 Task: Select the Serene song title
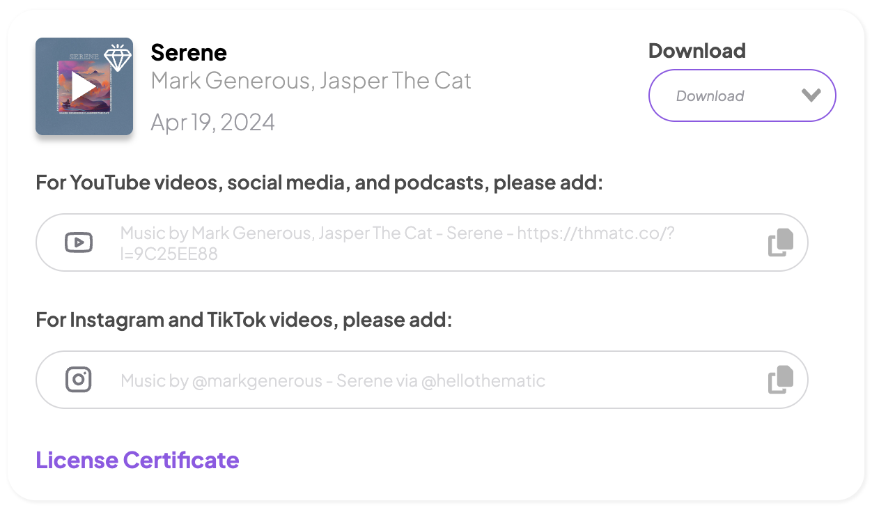(189, 52)
